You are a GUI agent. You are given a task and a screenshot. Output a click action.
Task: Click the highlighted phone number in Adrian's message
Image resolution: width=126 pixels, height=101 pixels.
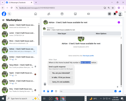tap(86, 63)
